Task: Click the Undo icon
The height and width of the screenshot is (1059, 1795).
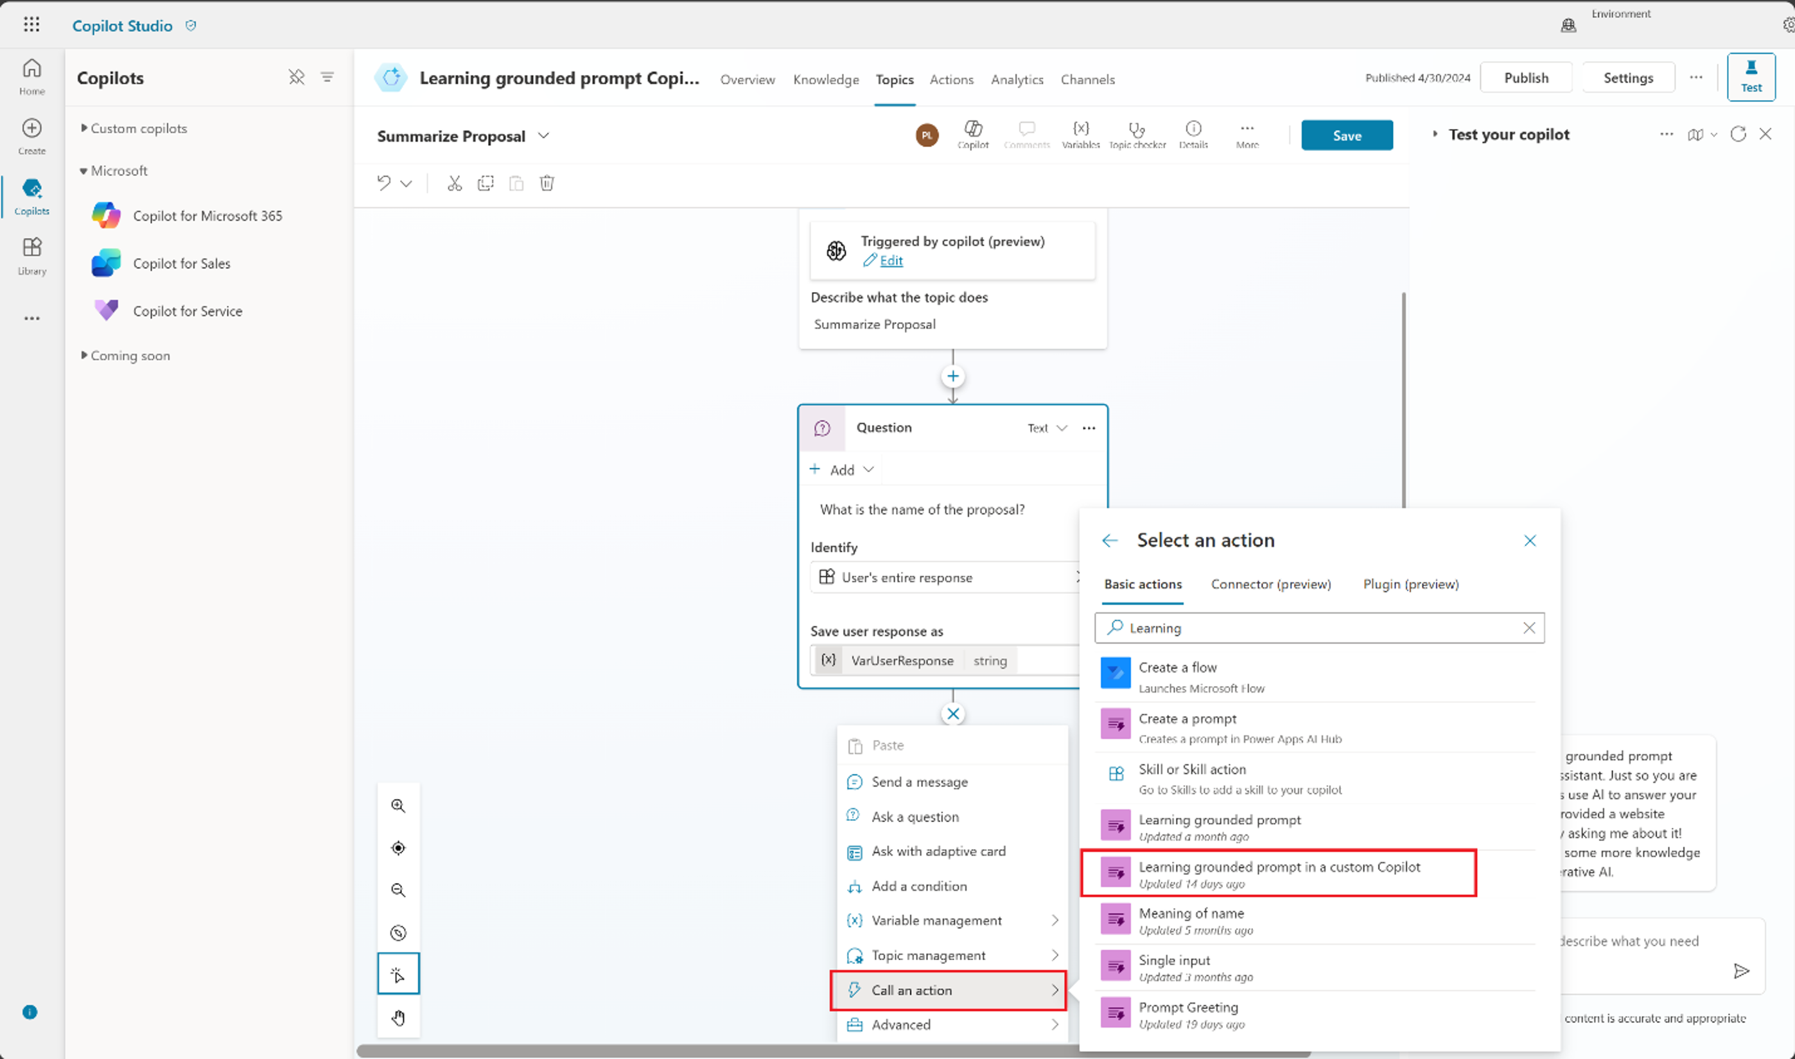Action: pyautogui.click(x=384, y=184)
